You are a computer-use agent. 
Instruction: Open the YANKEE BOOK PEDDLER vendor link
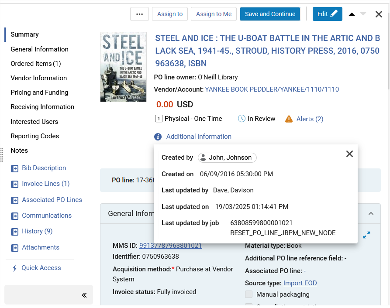pos(272,89)
